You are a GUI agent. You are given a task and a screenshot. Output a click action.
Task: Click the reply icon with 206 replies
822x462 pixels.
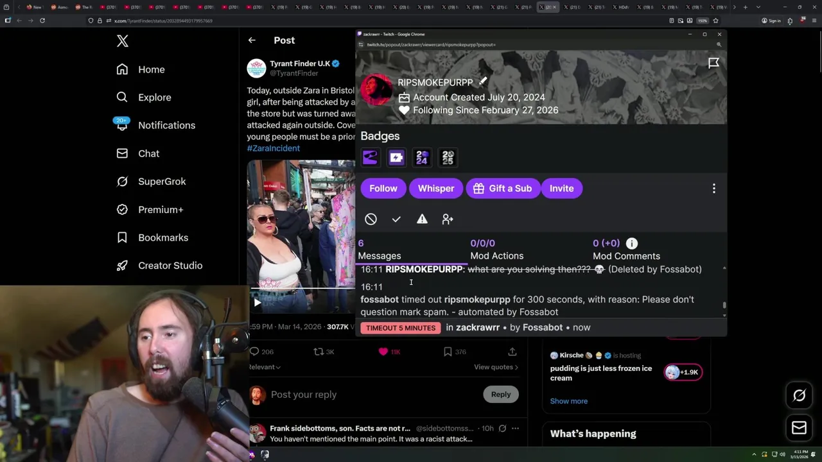[x=254, y=352]
